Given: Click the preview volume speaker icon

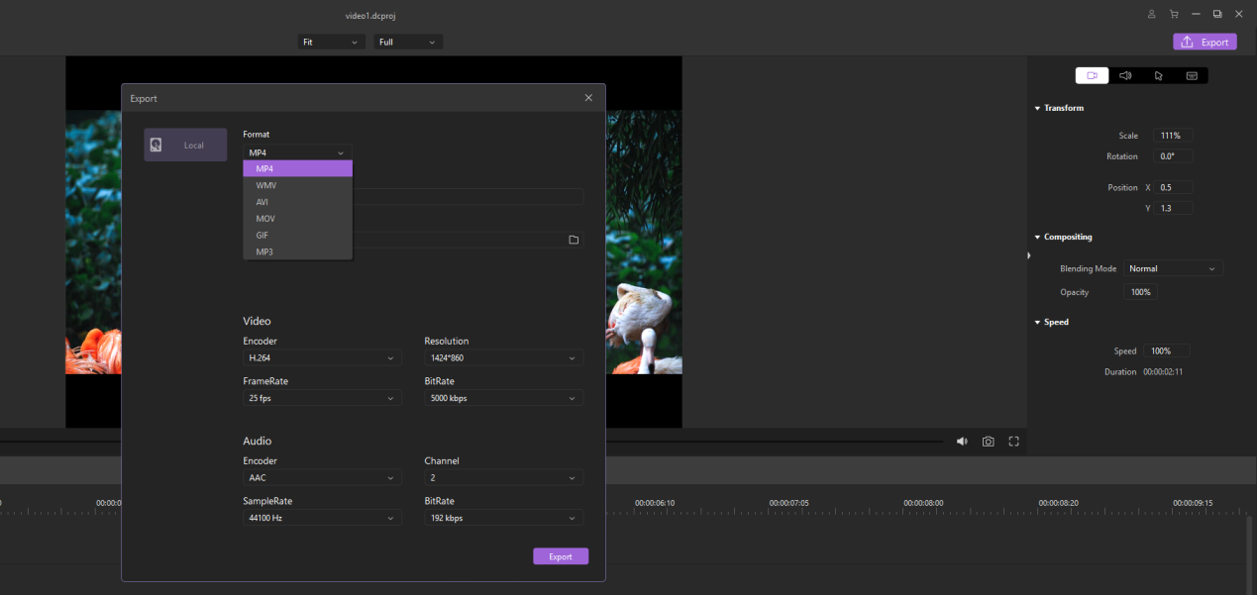Looking at the screenshot, I should [962, 442].
